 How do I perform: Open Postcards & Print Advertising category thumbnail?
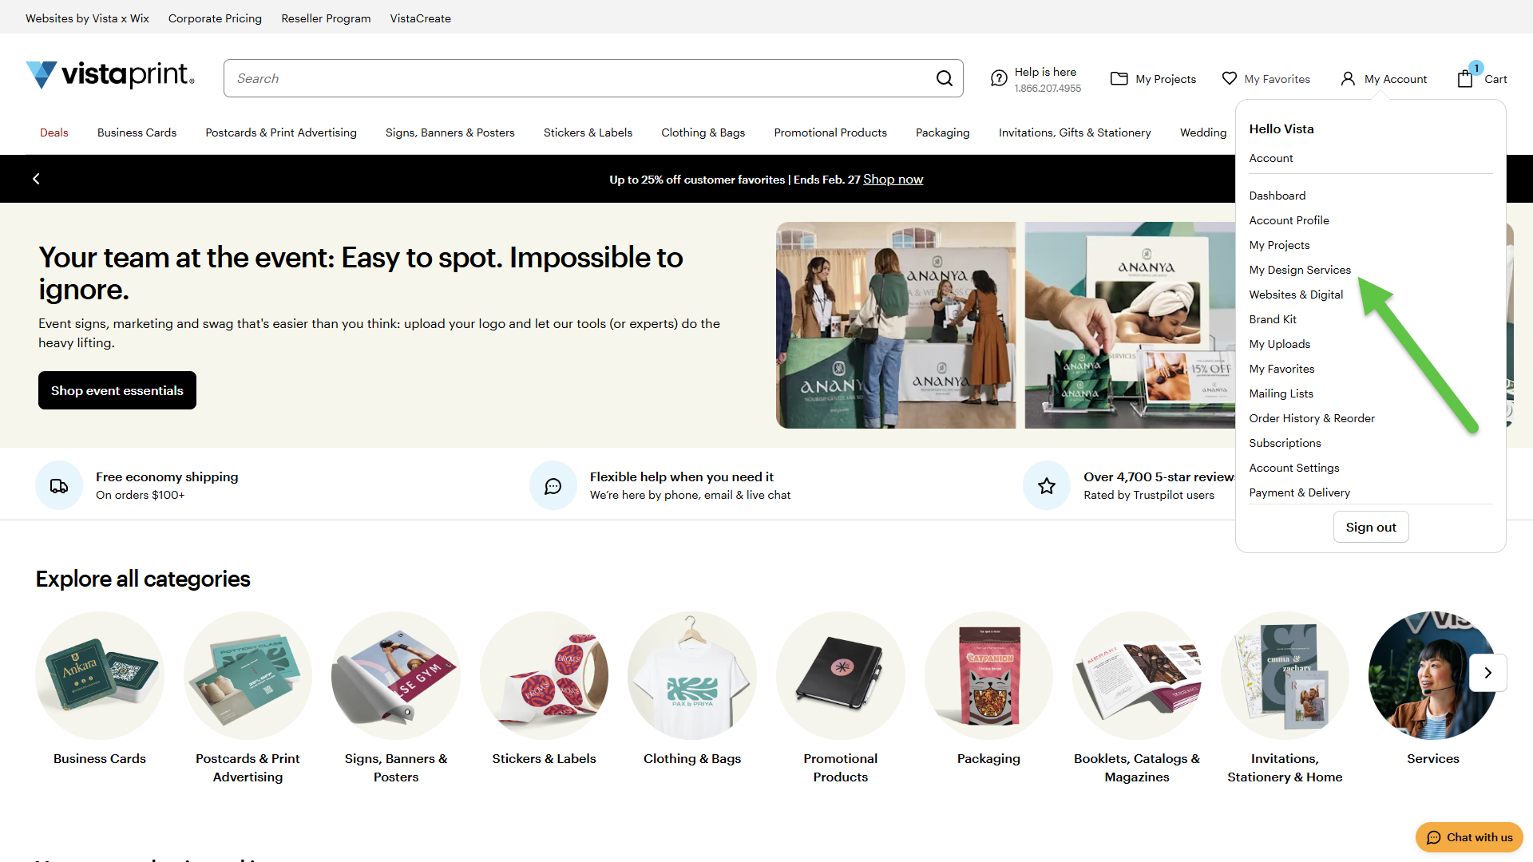[248, 675]
